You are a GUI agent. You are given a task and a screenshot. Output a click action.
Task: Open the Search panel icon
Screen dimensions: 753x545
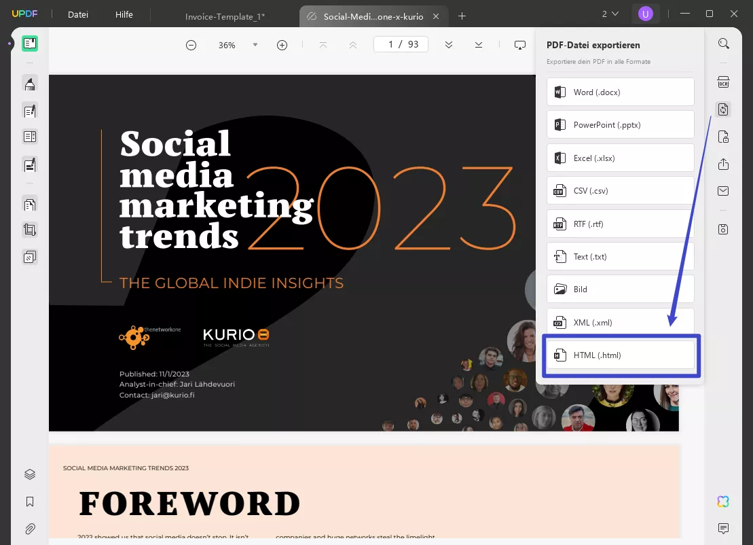[723, 43]
